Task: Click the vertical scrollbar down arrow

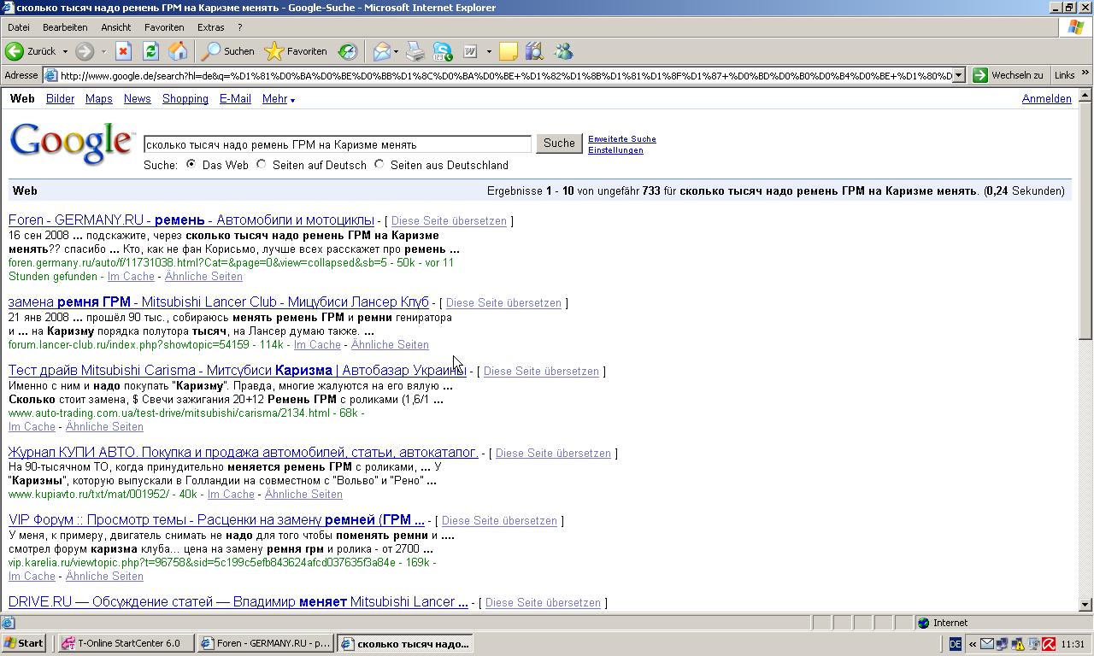Action: tap(1085, 604)
